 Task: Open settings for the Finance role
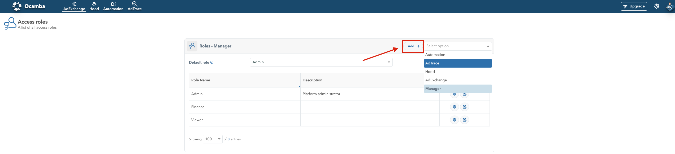455,107
